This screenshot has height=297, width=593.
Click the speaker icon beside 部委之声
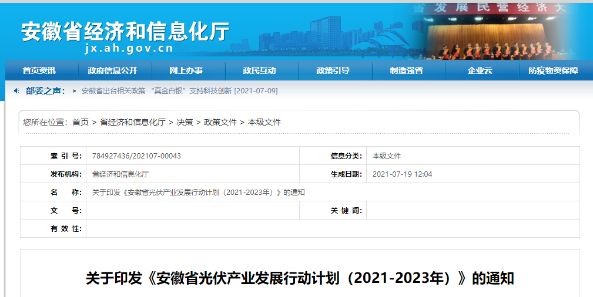pos(16,91)
